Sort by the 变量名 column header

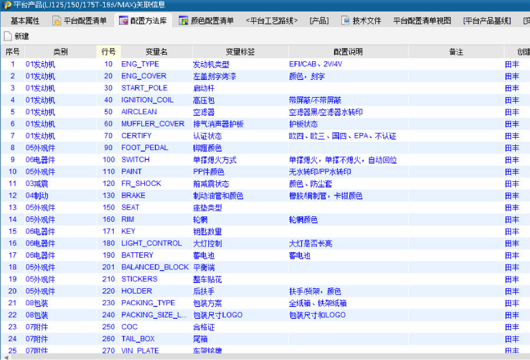(x=157, y=52)
